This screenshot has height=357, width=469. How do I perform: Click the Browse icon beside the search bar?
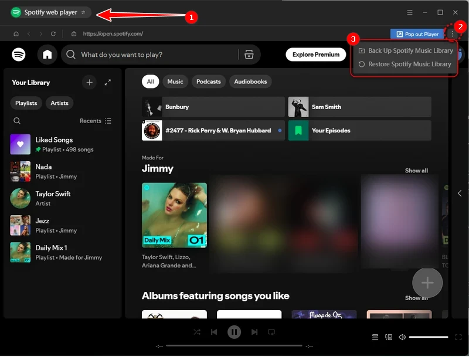pyautogui.click(x=249, y=55)
